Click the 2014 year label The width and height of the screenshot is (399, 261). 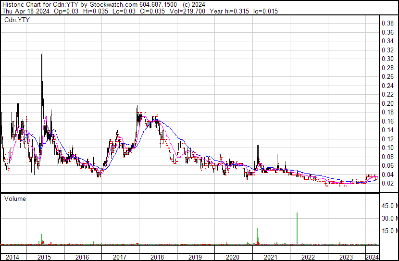pos(12,257)
